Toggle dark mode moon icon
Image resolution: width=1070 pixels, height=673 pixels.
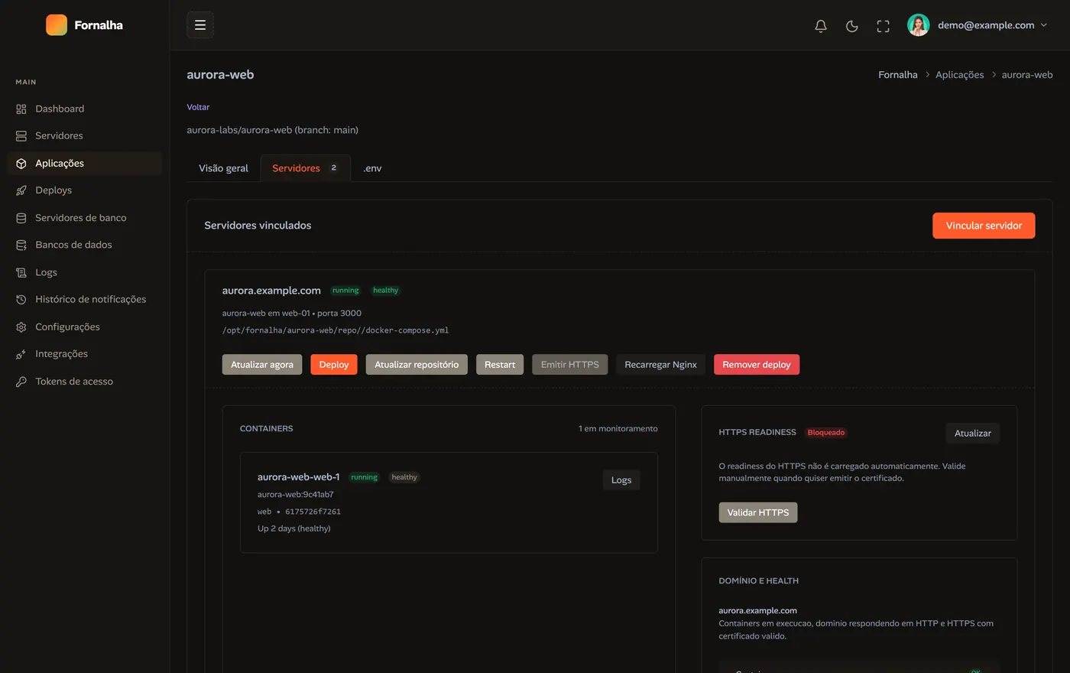852,26
